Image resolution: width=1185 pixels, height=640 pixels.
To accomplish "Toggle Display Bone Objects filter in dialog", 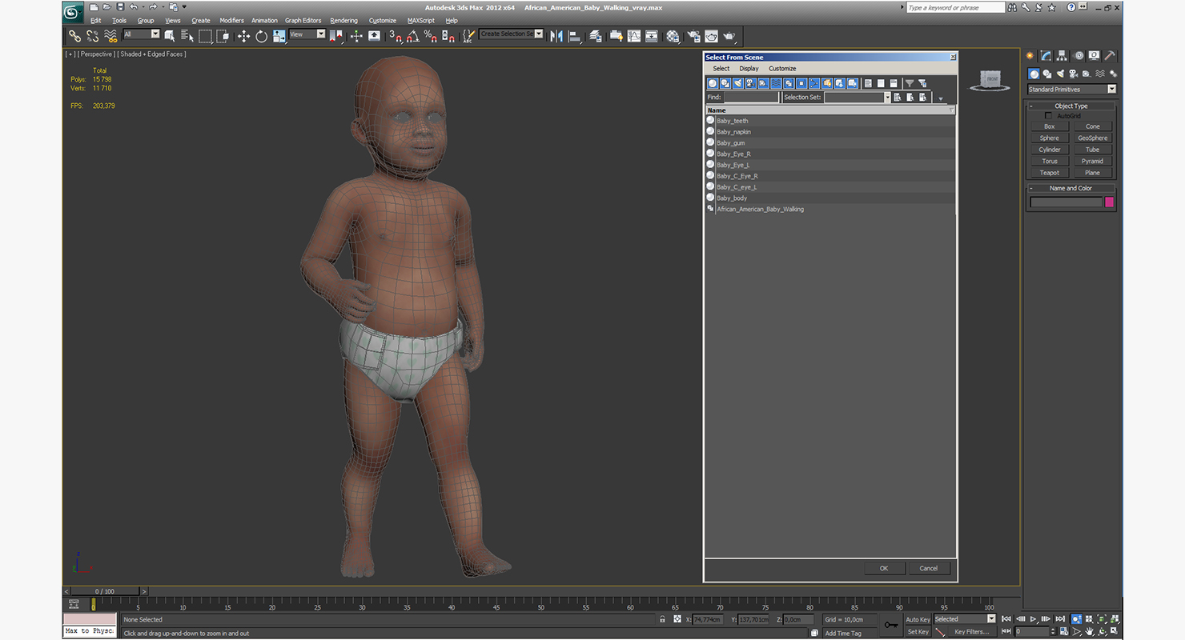I will coord(814,83).
